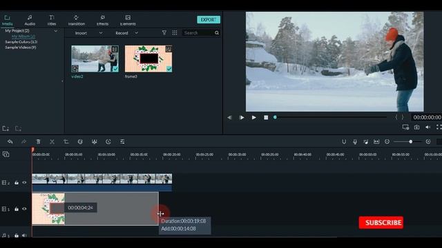Open the Speed control icon
Screen dimensions: 442x248
click(80, 141)
